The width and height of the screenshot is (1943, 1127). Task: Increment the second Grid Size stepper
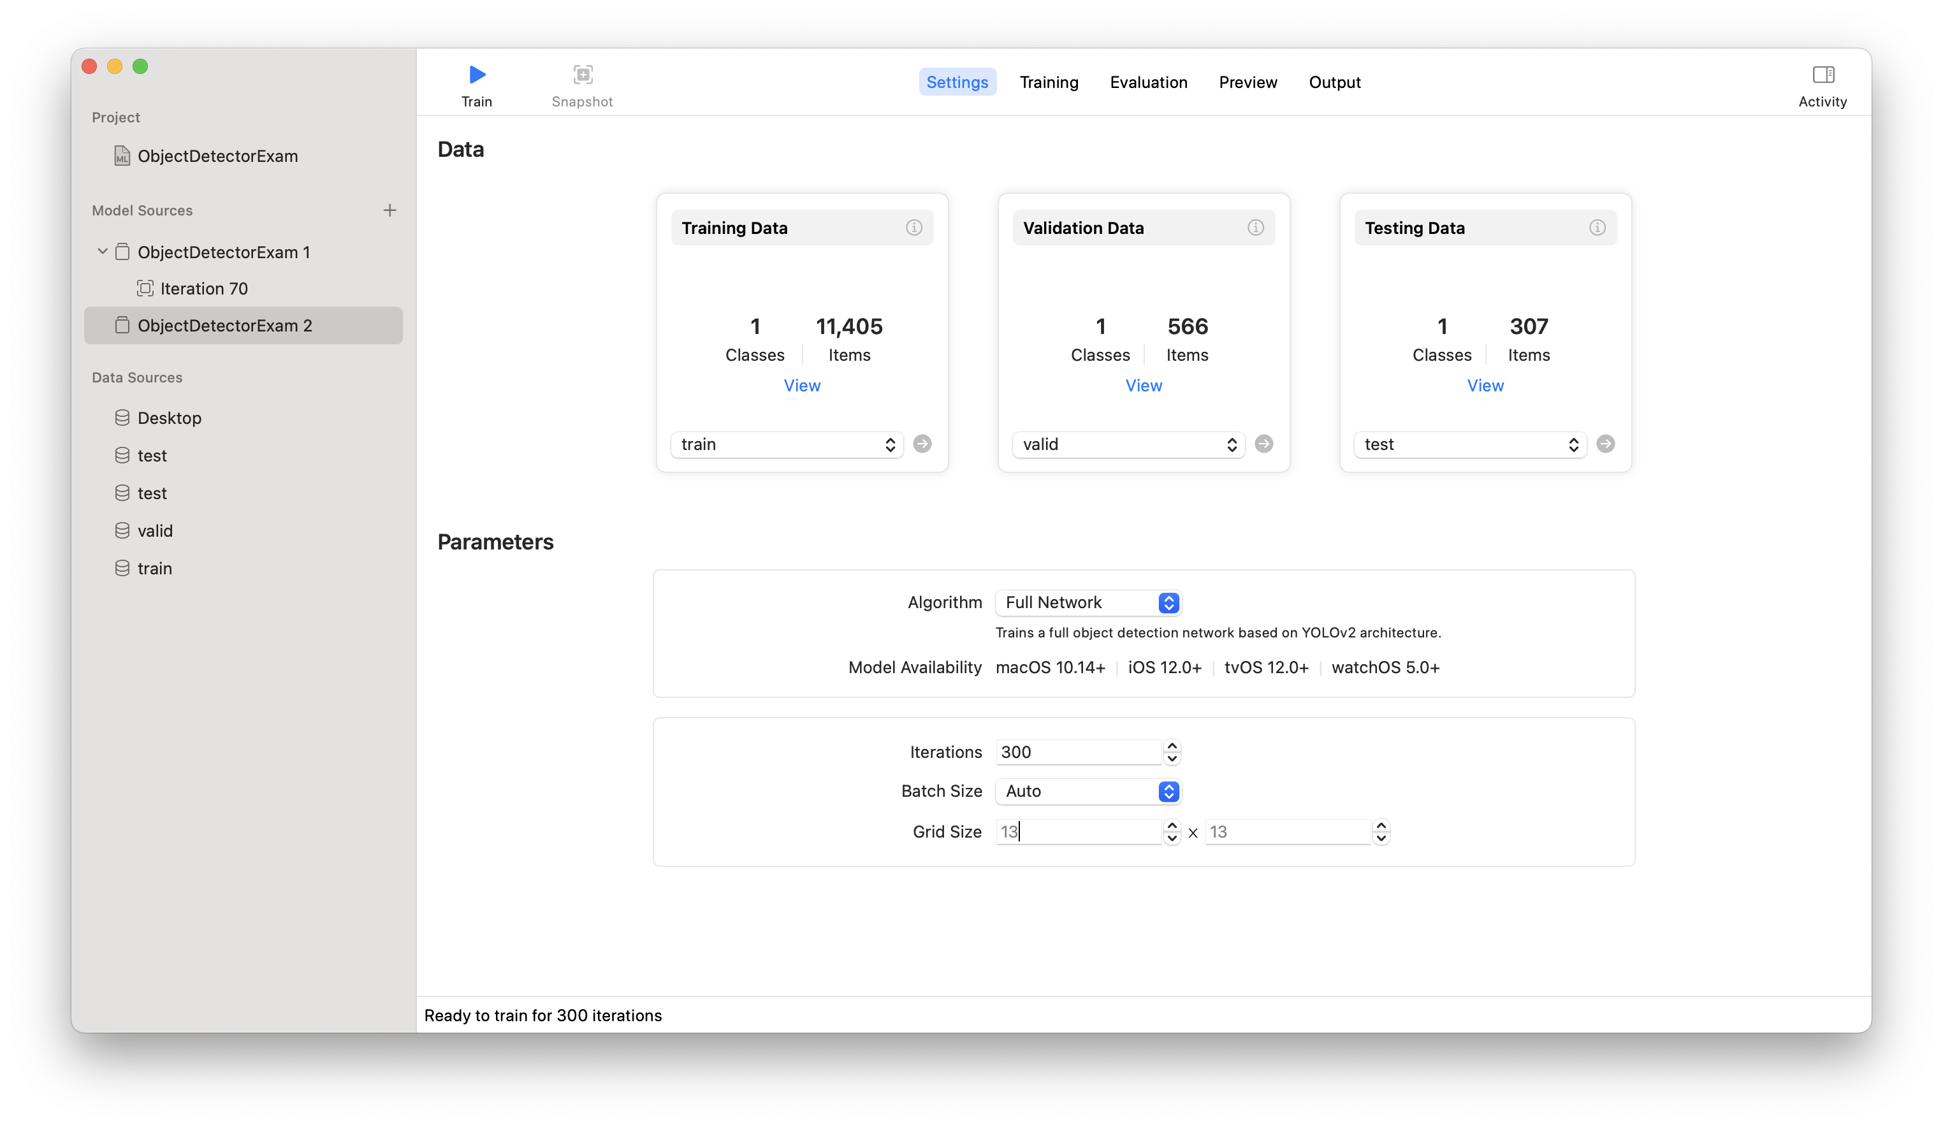click(1381, 825)
